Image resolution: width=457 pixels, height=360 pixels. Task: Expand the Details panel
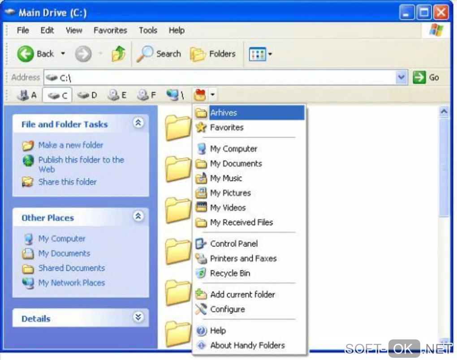(138, 317)
